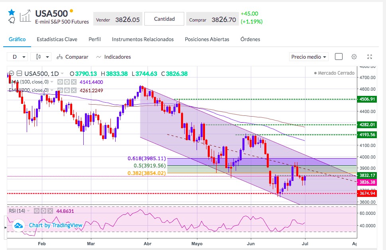Click the chart logo beside USA500
Image resolution: width=386 pixels, height=250 pixels.
(26, 16)
